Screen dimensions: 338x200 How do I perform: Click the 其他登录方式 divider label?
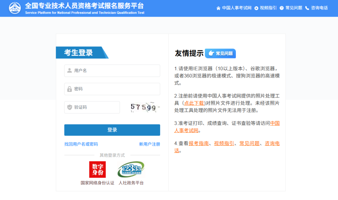pos(112,155)
